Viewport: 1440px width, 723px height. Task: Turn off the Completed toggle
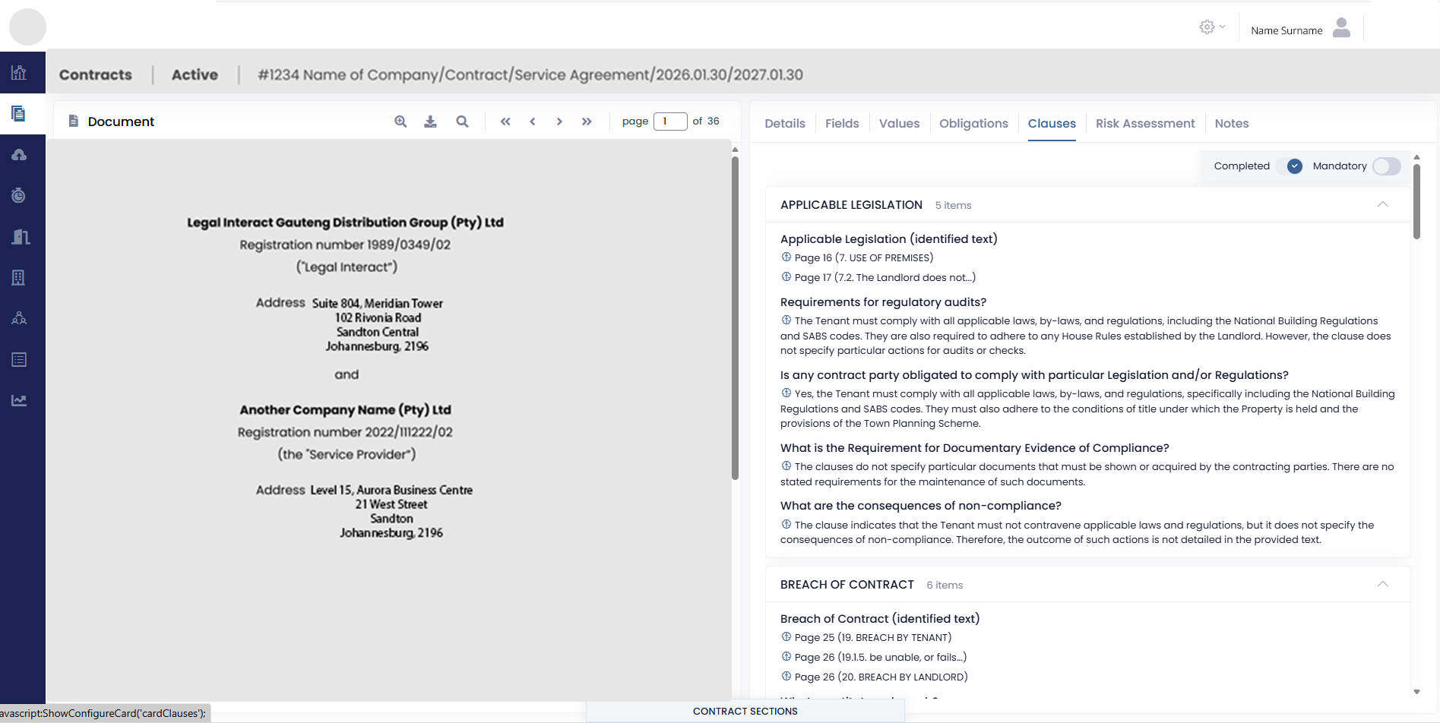[1293, 166]
